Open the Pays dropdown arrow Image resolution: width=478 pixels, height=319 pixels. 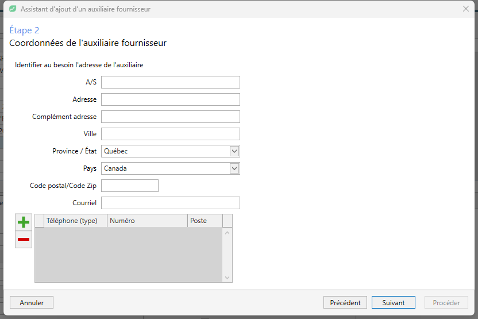pos(234,168)
